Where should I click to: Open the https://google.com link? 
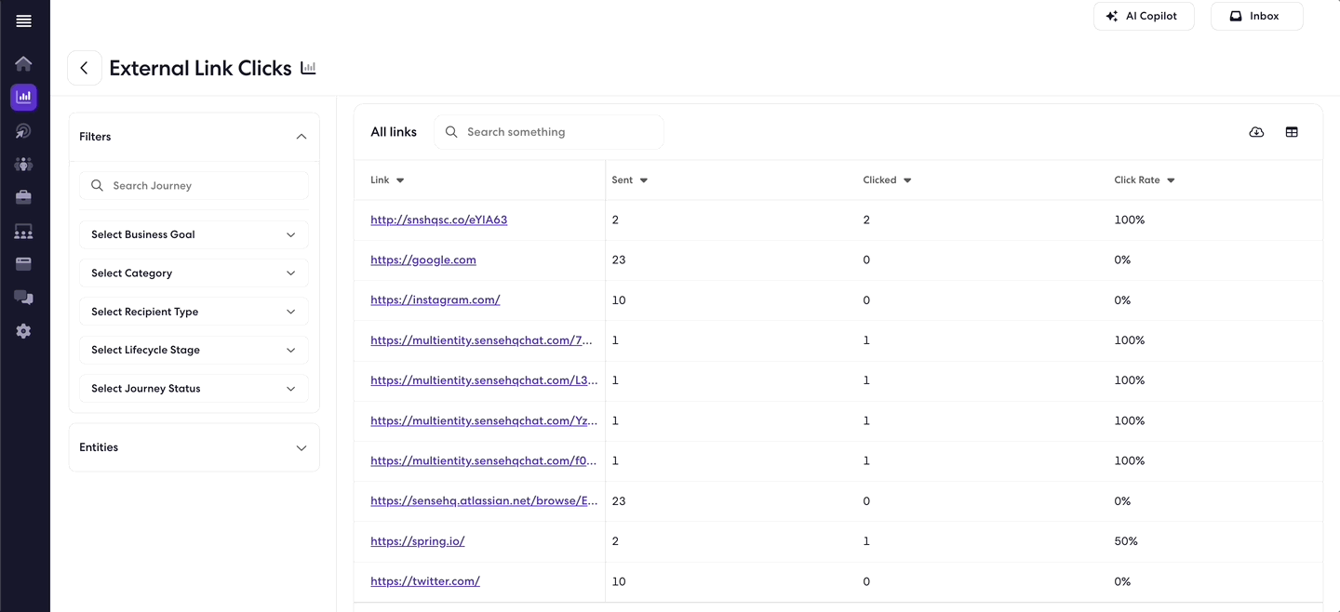click(x=423, y=260)
